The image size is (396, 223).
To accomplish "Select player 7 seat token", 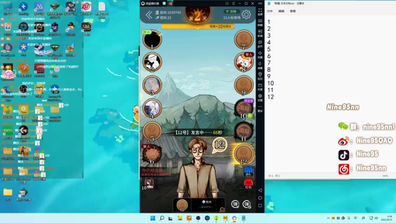I will 244,40.
